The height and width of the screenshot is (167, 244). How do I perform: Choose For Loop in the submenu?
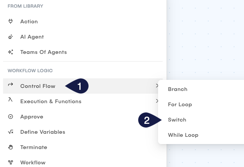coord(180,104)
